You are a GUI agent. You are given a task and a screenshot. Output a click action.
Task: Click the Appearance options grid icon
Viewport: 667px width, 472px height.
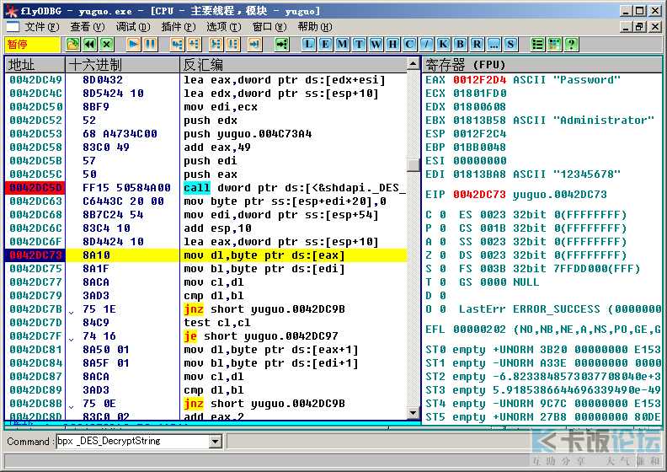click(x=555, y=45)
